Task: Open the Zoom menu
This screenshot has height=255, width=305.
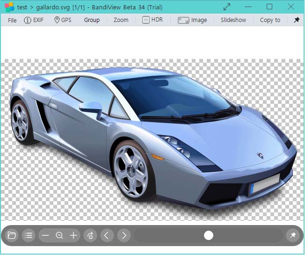Action: coord(121,20)
